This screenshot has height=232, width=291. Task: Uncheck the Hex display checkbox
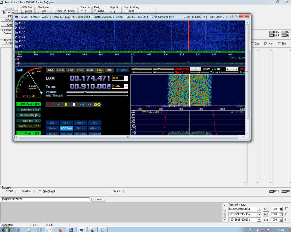[x=266, y=44]
